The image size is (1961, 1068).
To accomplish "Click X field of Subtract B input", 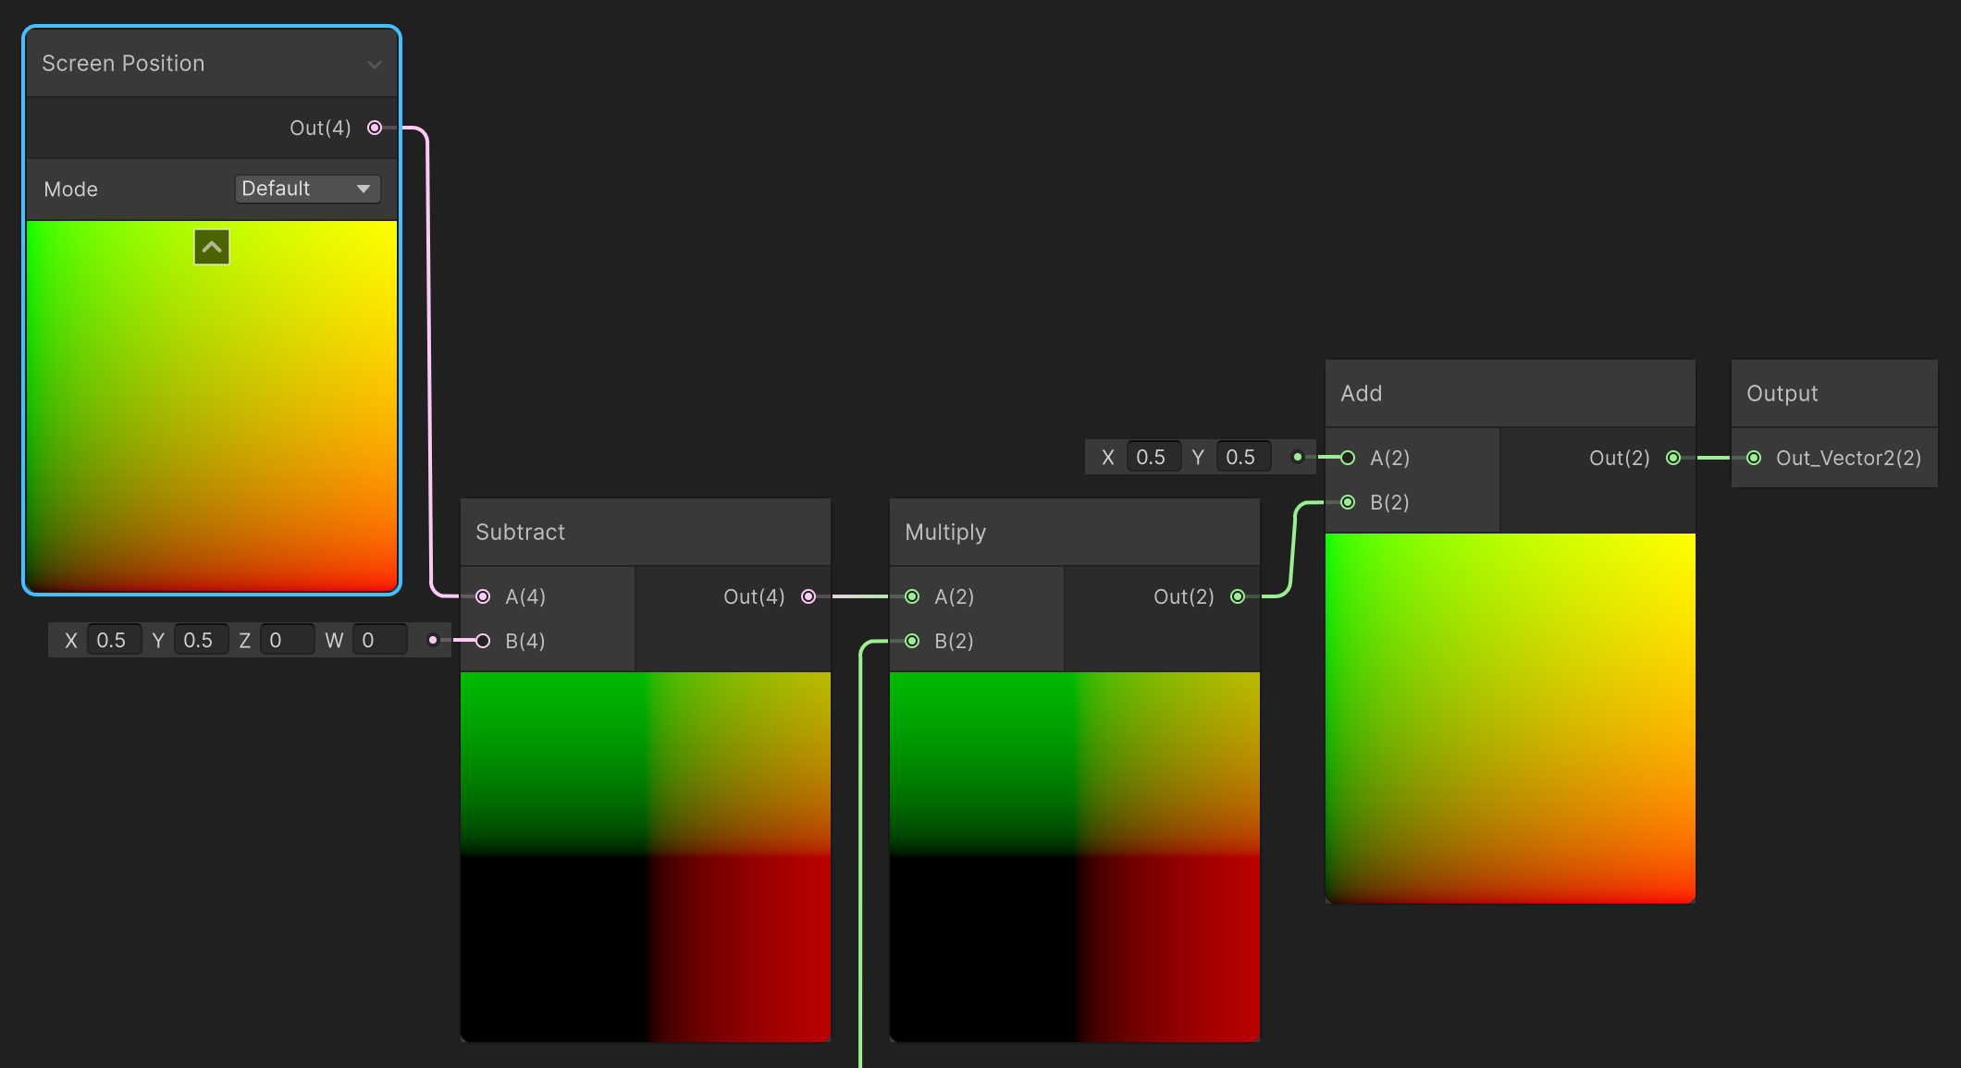I will coord(114,640).
